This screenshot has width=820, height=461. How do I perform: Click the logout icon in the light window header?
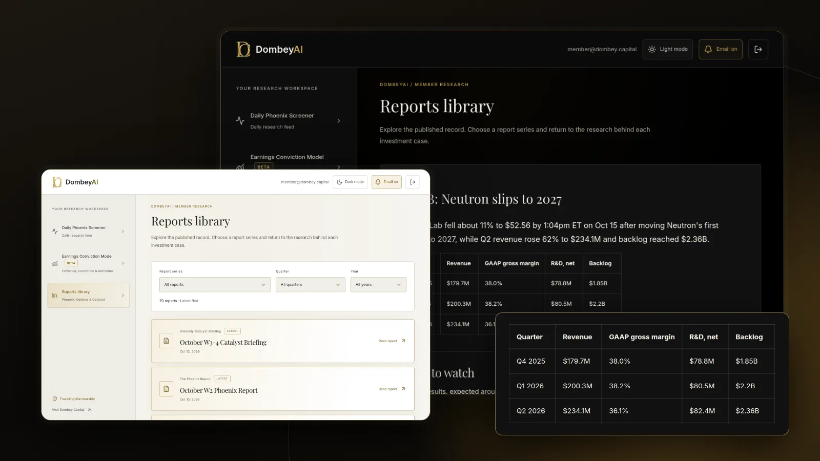[413, 182]
